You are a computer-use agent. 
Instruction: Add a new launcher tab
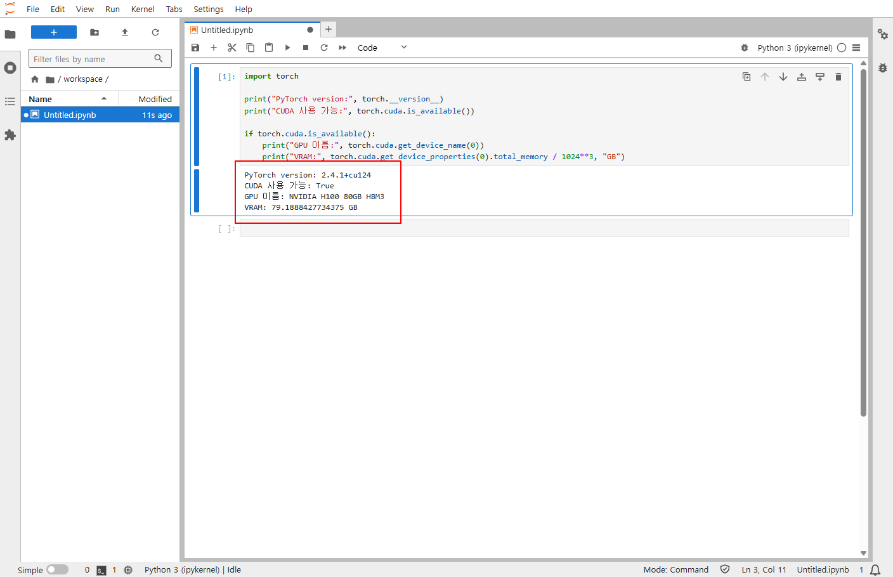(x=329, y=29)
